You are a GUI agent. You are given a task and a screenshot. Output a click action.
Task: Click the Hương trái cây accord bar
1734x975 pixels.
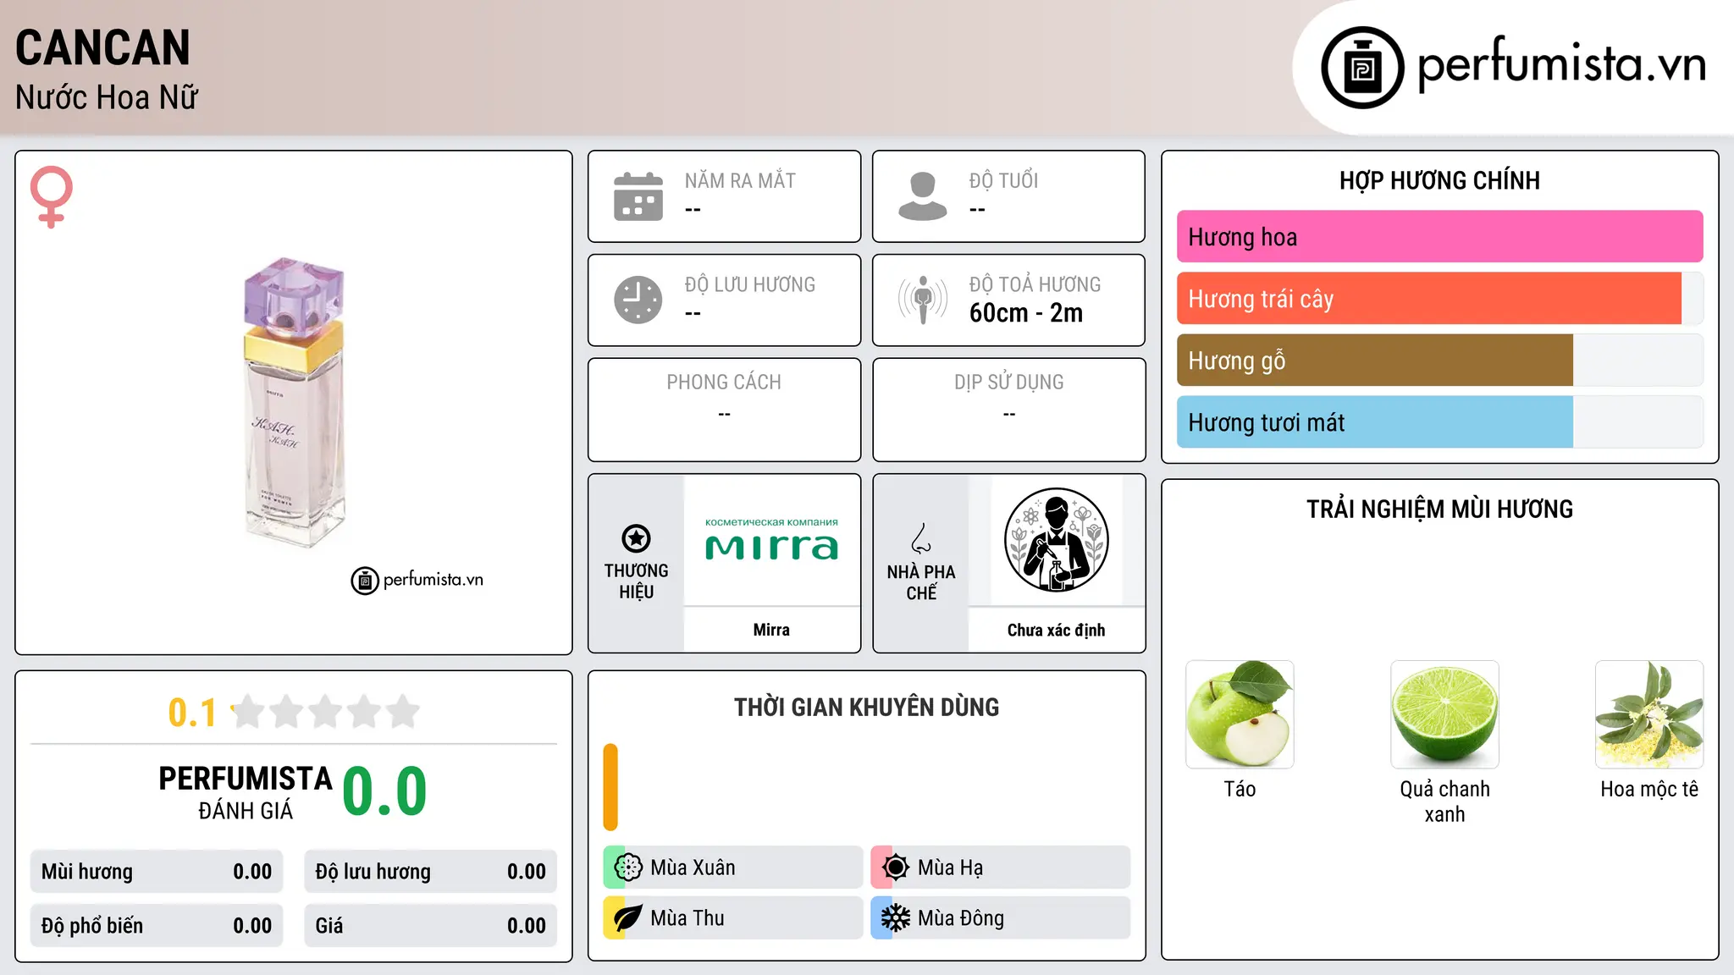(x=1439, y=299)
